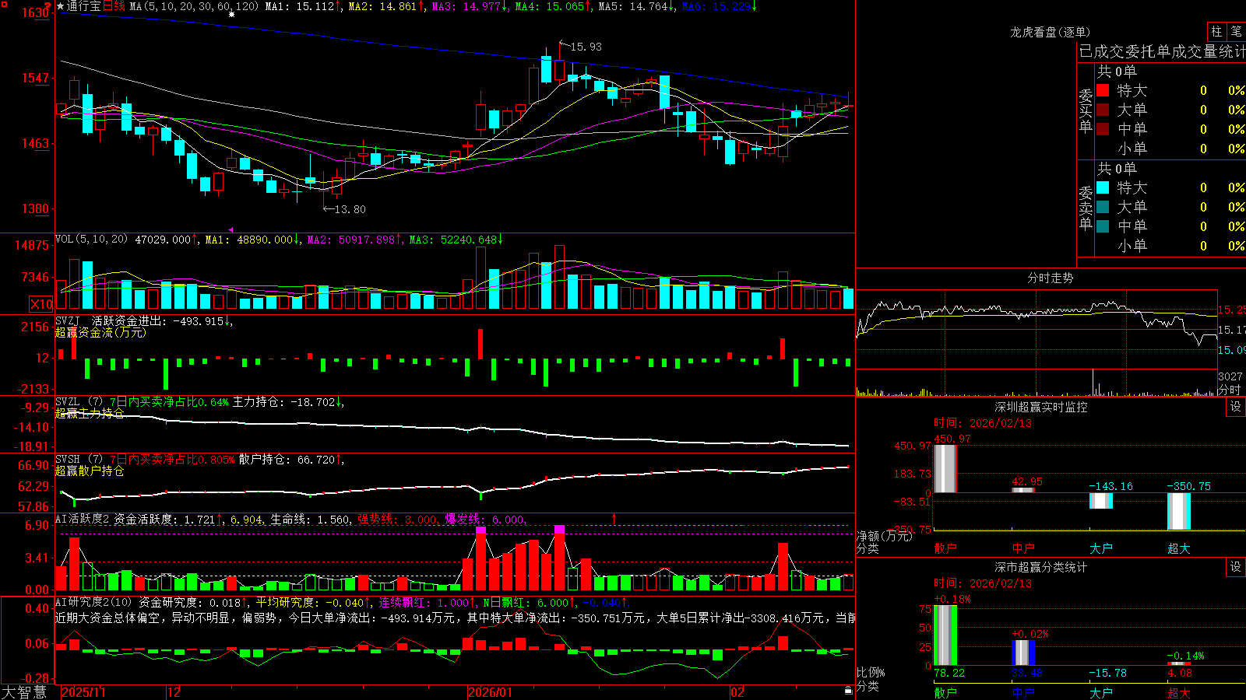
Task: Click the magenta triangle marker below the candlestick chart
Action: (x=231, y=229)
